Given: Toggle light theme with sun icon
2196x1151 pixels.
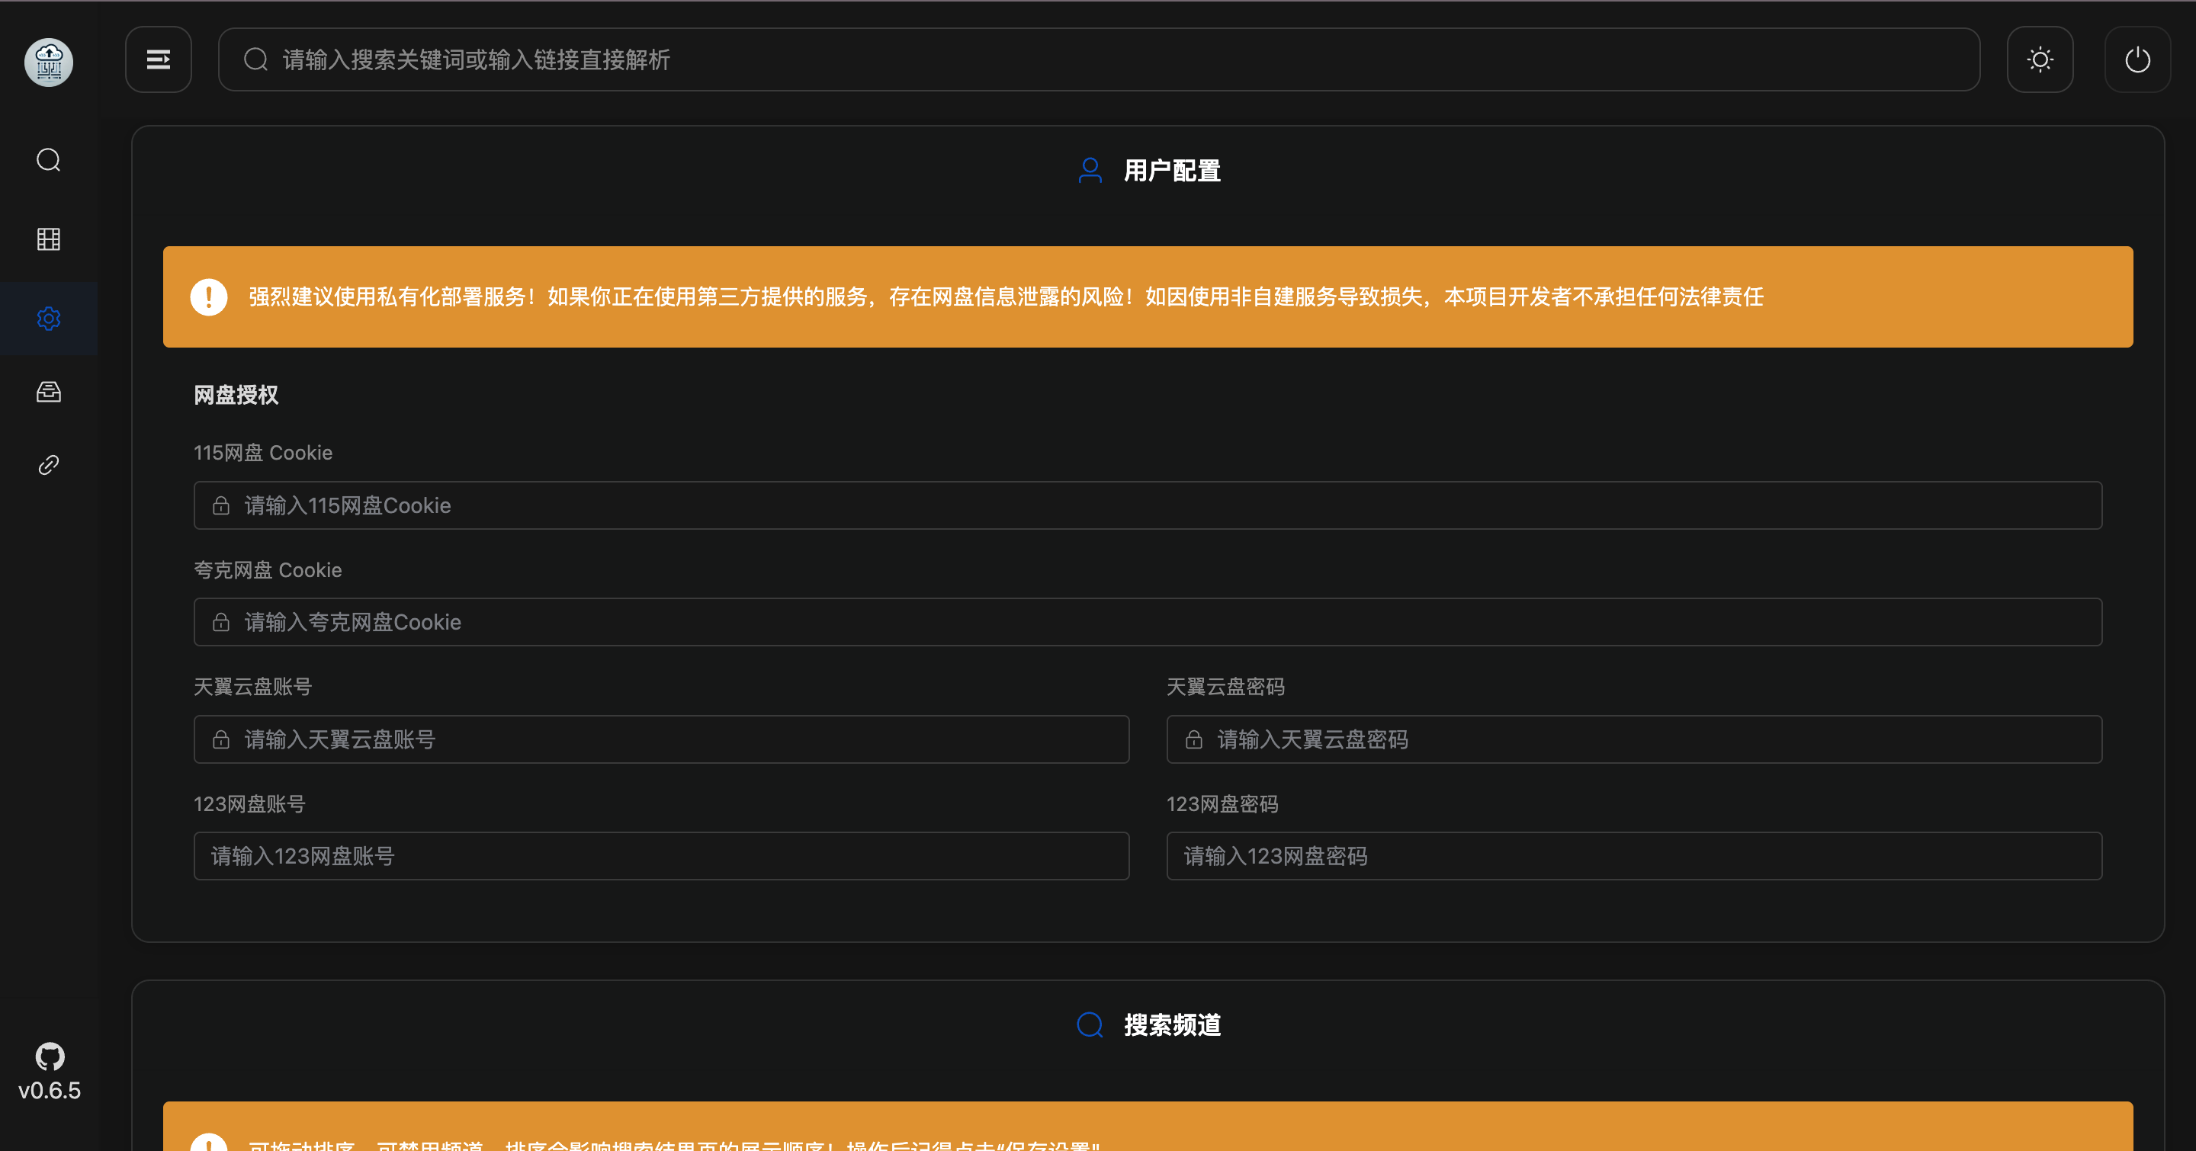Looking at the screenshot, I should 2039,59.
